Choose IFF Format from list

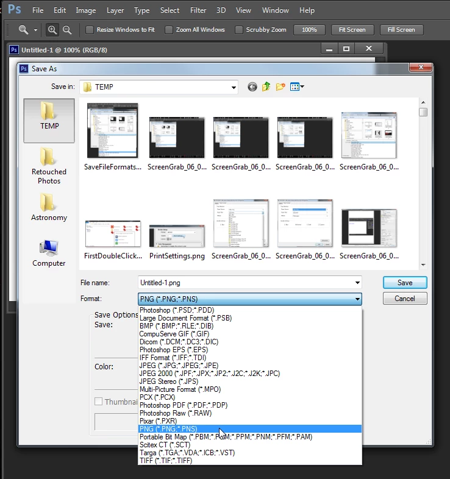pos(250,358)
